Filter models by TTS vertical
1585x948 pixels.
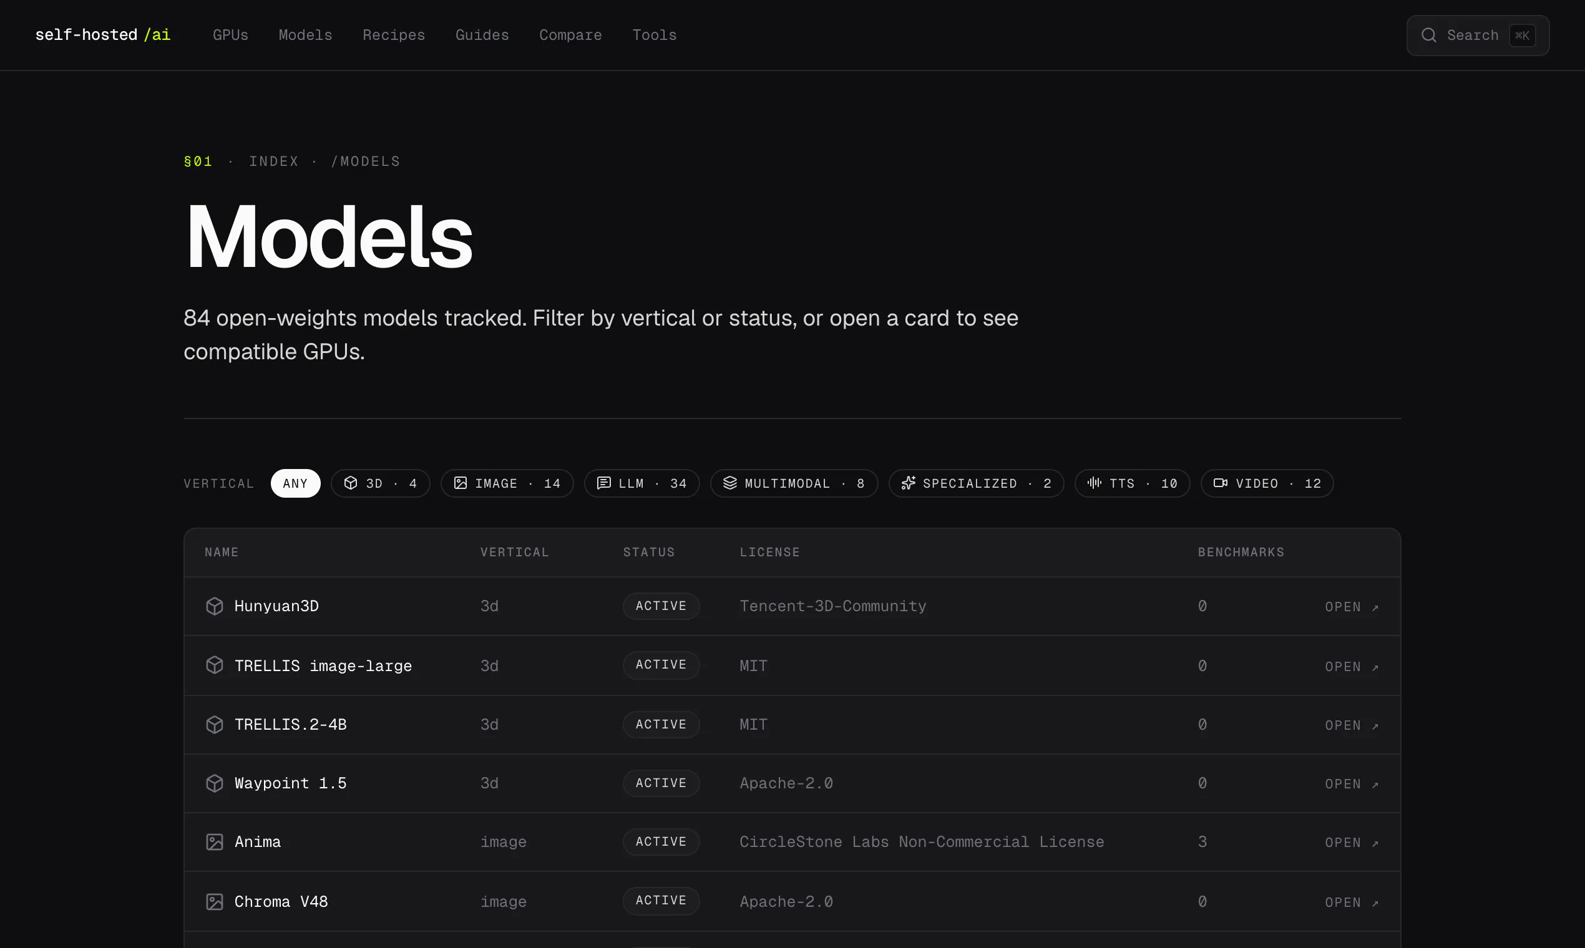click(1132, 483)
